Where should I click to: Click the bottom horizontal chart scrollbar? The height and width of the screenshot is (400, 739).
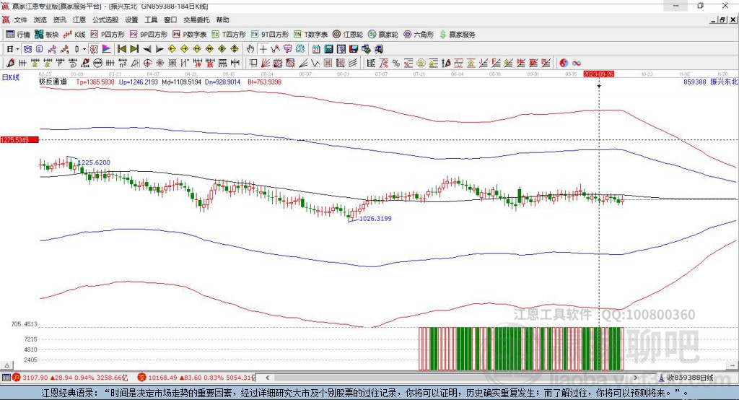pyautogui.click(x=452, y=378)
